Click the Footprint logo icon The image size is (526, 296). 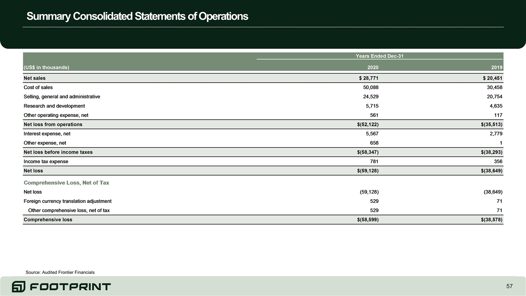click(x=18, y=287)
